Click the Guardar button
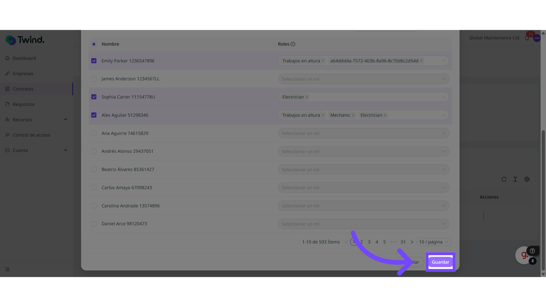The image size is (546, 307). [440, 262]
